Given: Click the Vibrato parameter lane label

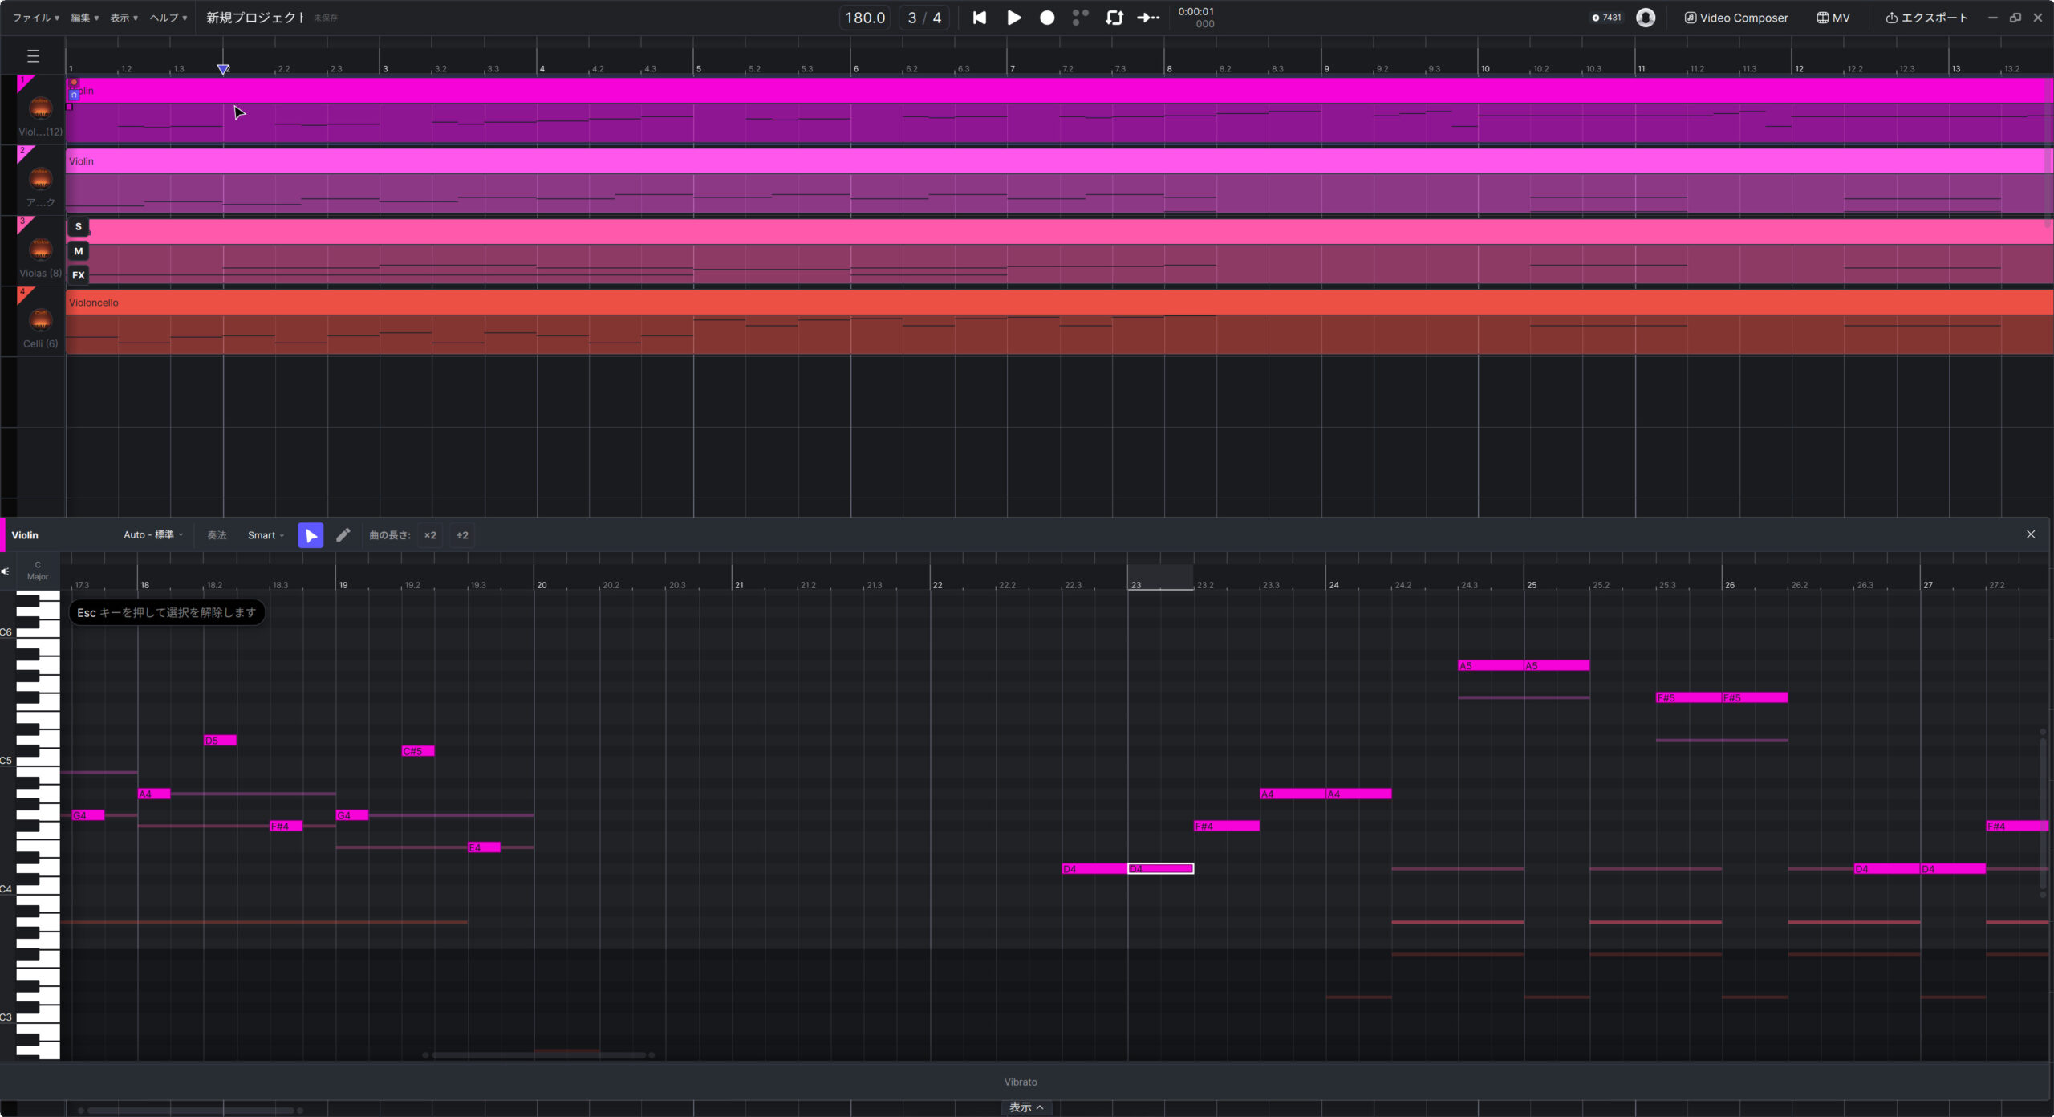Looking at the screenshot, I should 1021,1082.
